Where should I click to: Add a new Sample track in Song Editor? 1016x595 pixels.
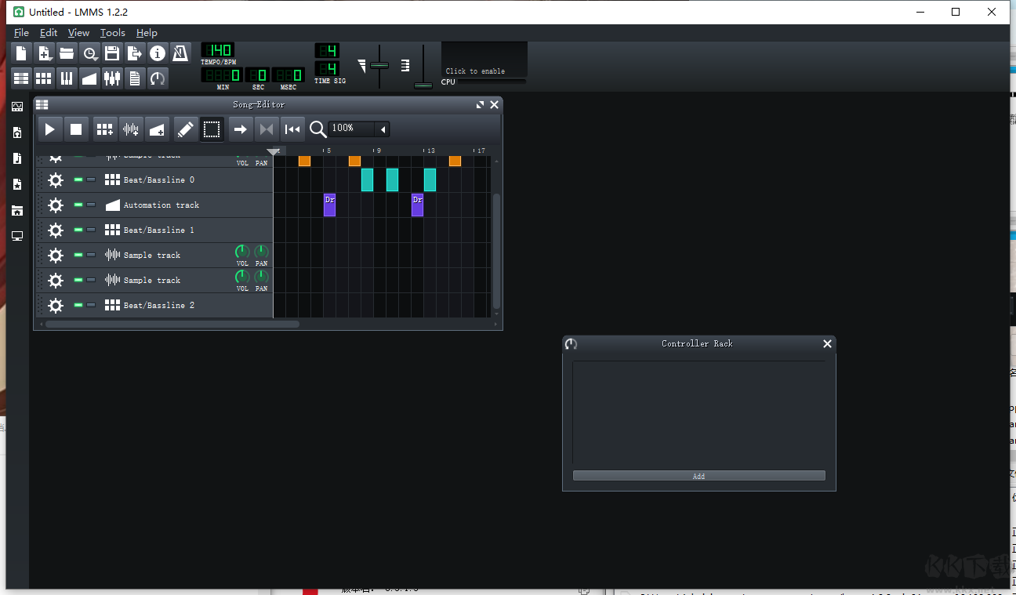(130, 129)
